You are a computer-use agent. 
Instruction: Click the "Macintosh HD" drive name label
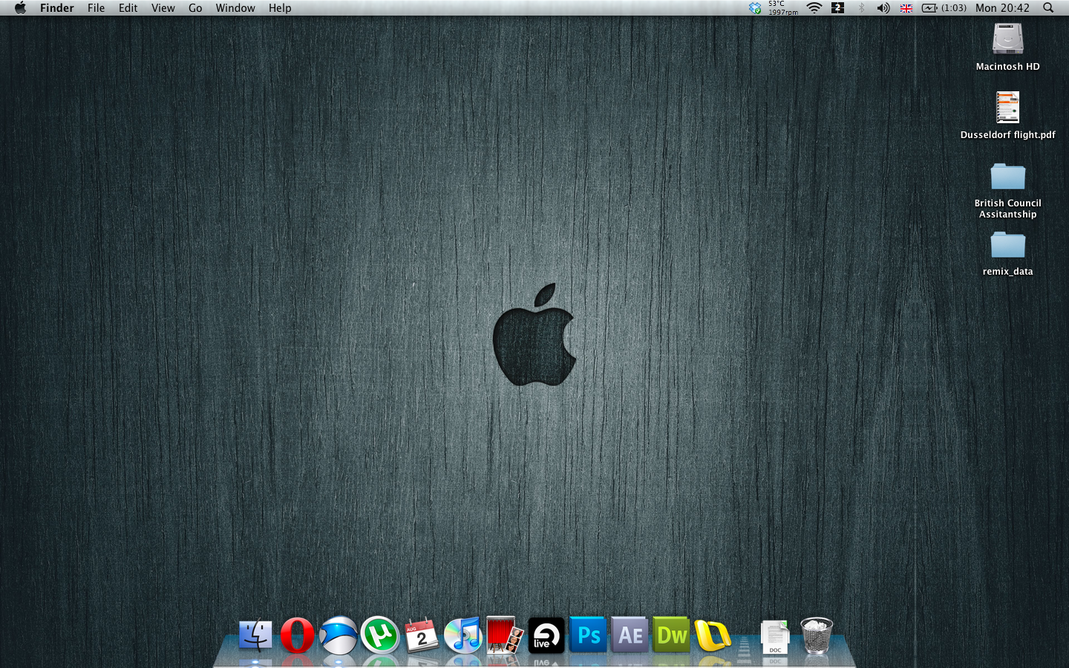(1008, 67)
